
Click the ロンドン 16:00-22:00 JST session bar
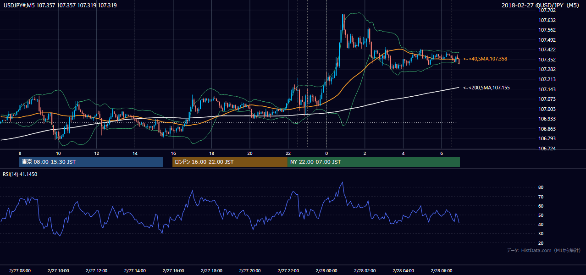click(230, 162)
